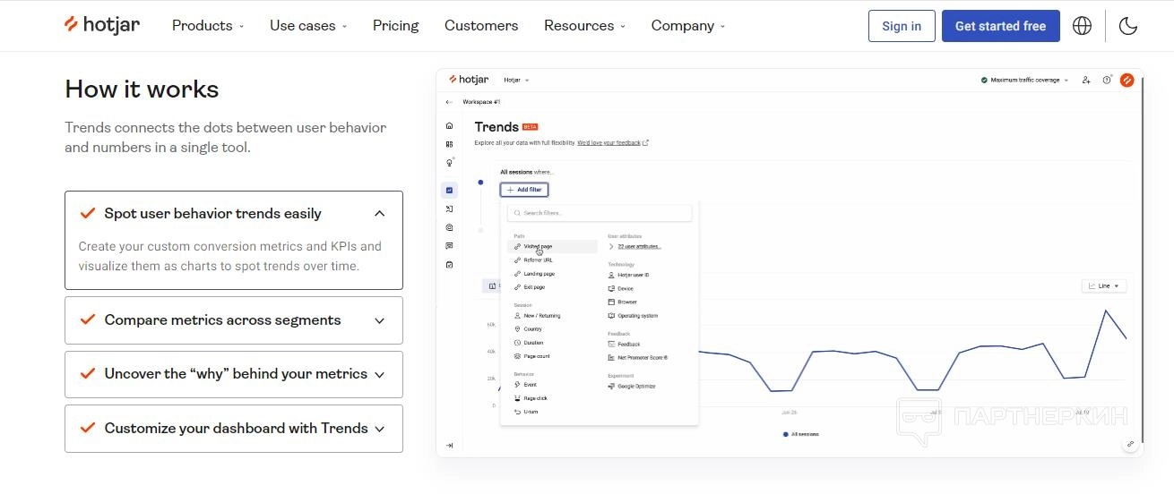1174x494 pixels.
Task: Click the lightbulb highlights icon in the sidebar
Action: (x=449, y=163)
